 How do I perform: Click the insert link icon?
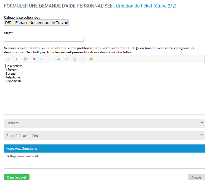click(58, 59)
